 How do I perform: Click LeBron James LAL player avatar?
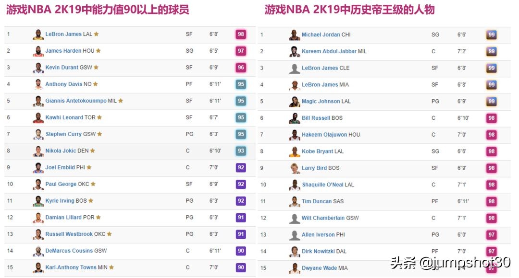click(x=38, y=35)
